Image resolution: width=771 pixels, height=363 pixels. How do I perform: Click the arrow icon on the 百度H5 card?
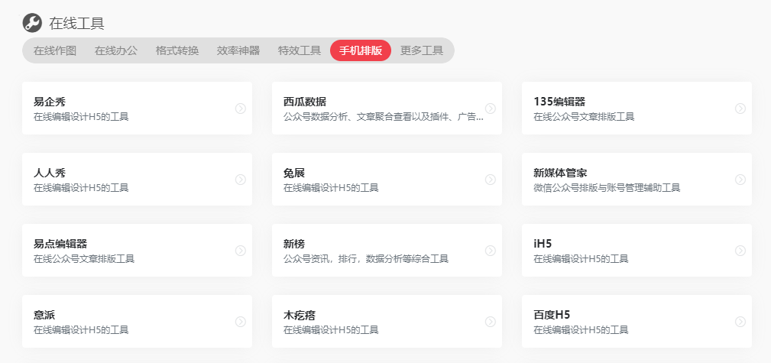(x=740, y=321)
